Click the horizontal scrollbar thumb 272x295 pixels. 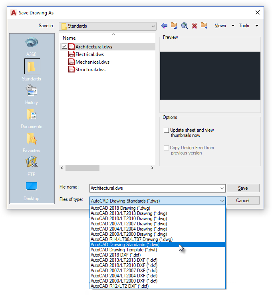tap(82, 168)
